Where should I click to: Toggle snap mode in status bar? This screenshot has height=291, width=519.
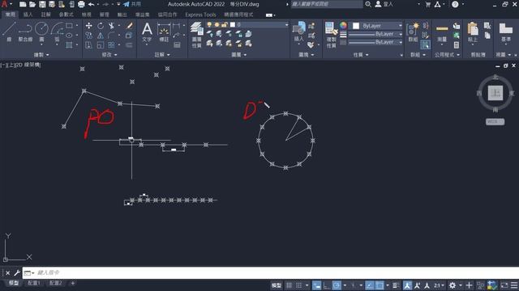299,285
